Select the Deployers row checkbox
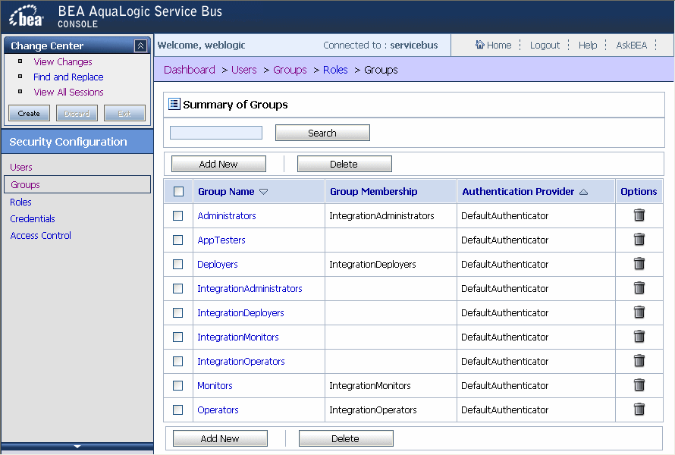Screen dimensions: 675x455 [177, 265]
